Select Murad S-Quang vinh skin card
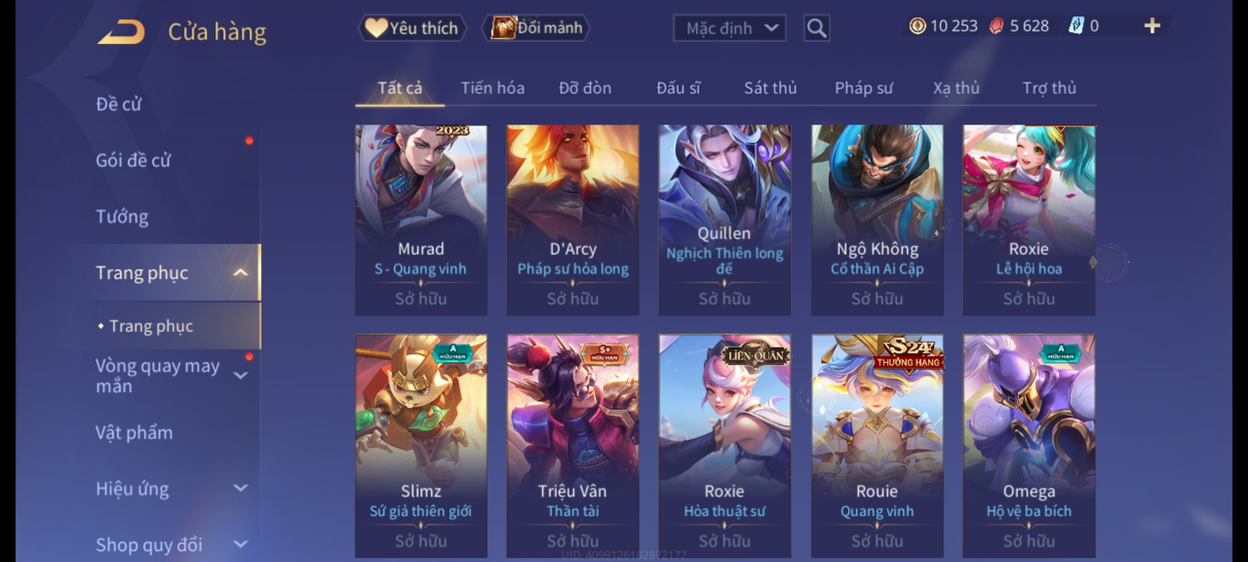 [x=421, y=220]
